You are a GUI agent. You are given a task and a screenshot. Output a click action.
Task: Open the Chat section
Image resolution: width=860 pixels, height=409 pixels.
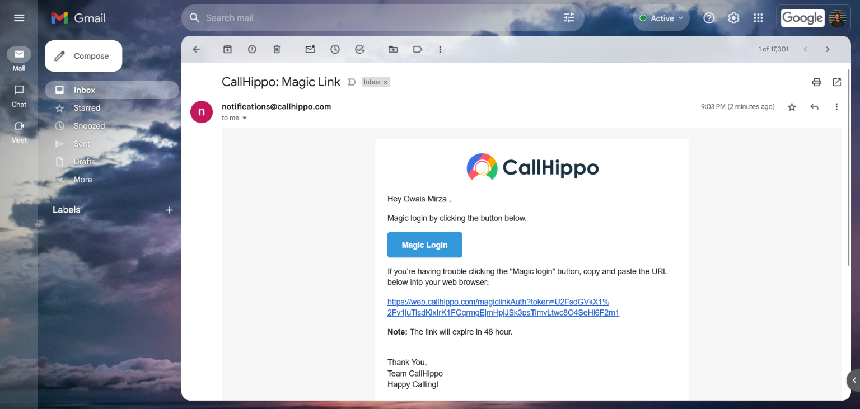(x=19, y=96)
